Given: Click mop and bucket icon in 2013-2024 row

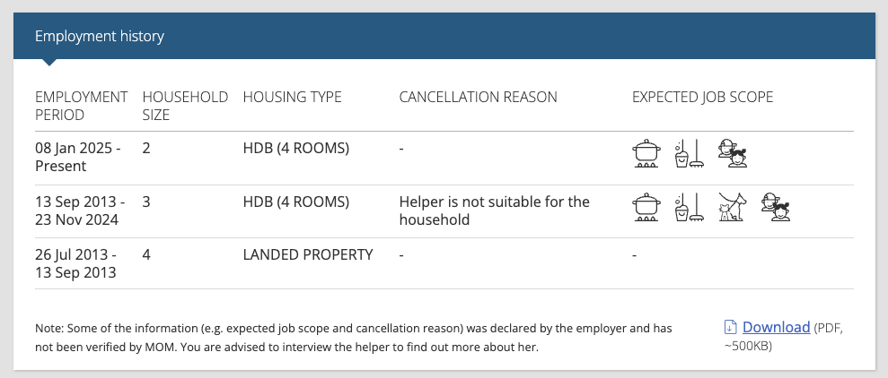Looking at the screenshot, I should (x=690, y=207).
